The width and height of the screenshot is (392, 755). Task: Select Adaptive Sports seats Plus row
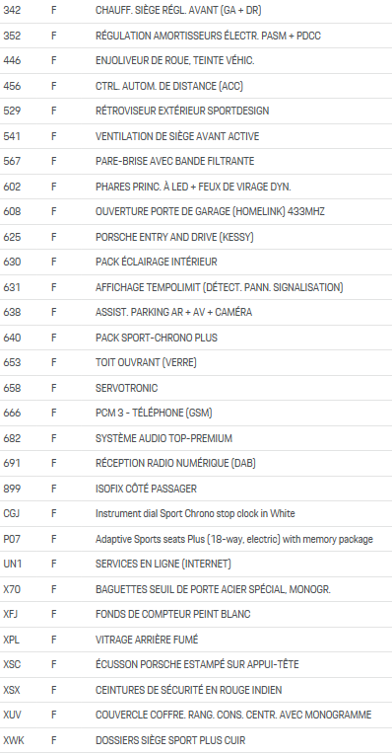tap(196, 539)
